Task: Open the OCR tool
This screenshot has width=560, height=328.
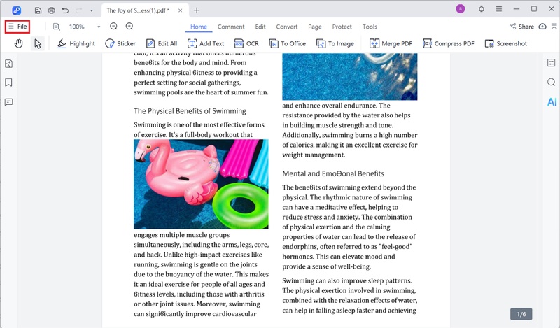Action: (246, 43)
